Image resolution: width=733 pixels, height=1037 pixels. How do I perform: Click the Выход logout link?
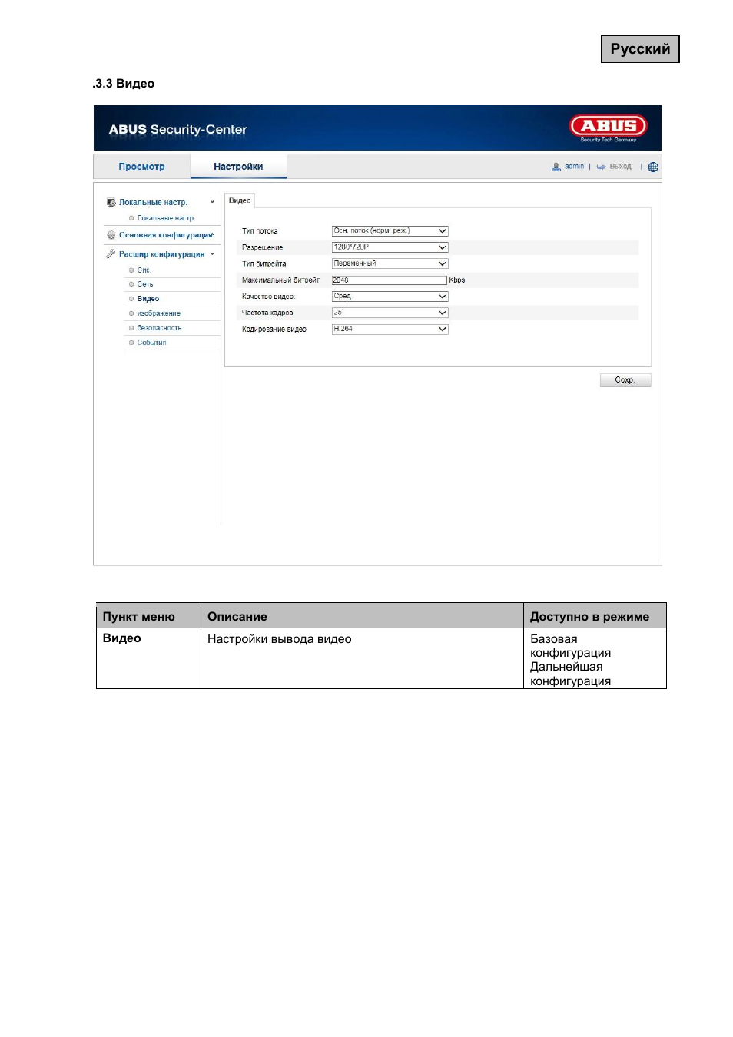point(620,167)
